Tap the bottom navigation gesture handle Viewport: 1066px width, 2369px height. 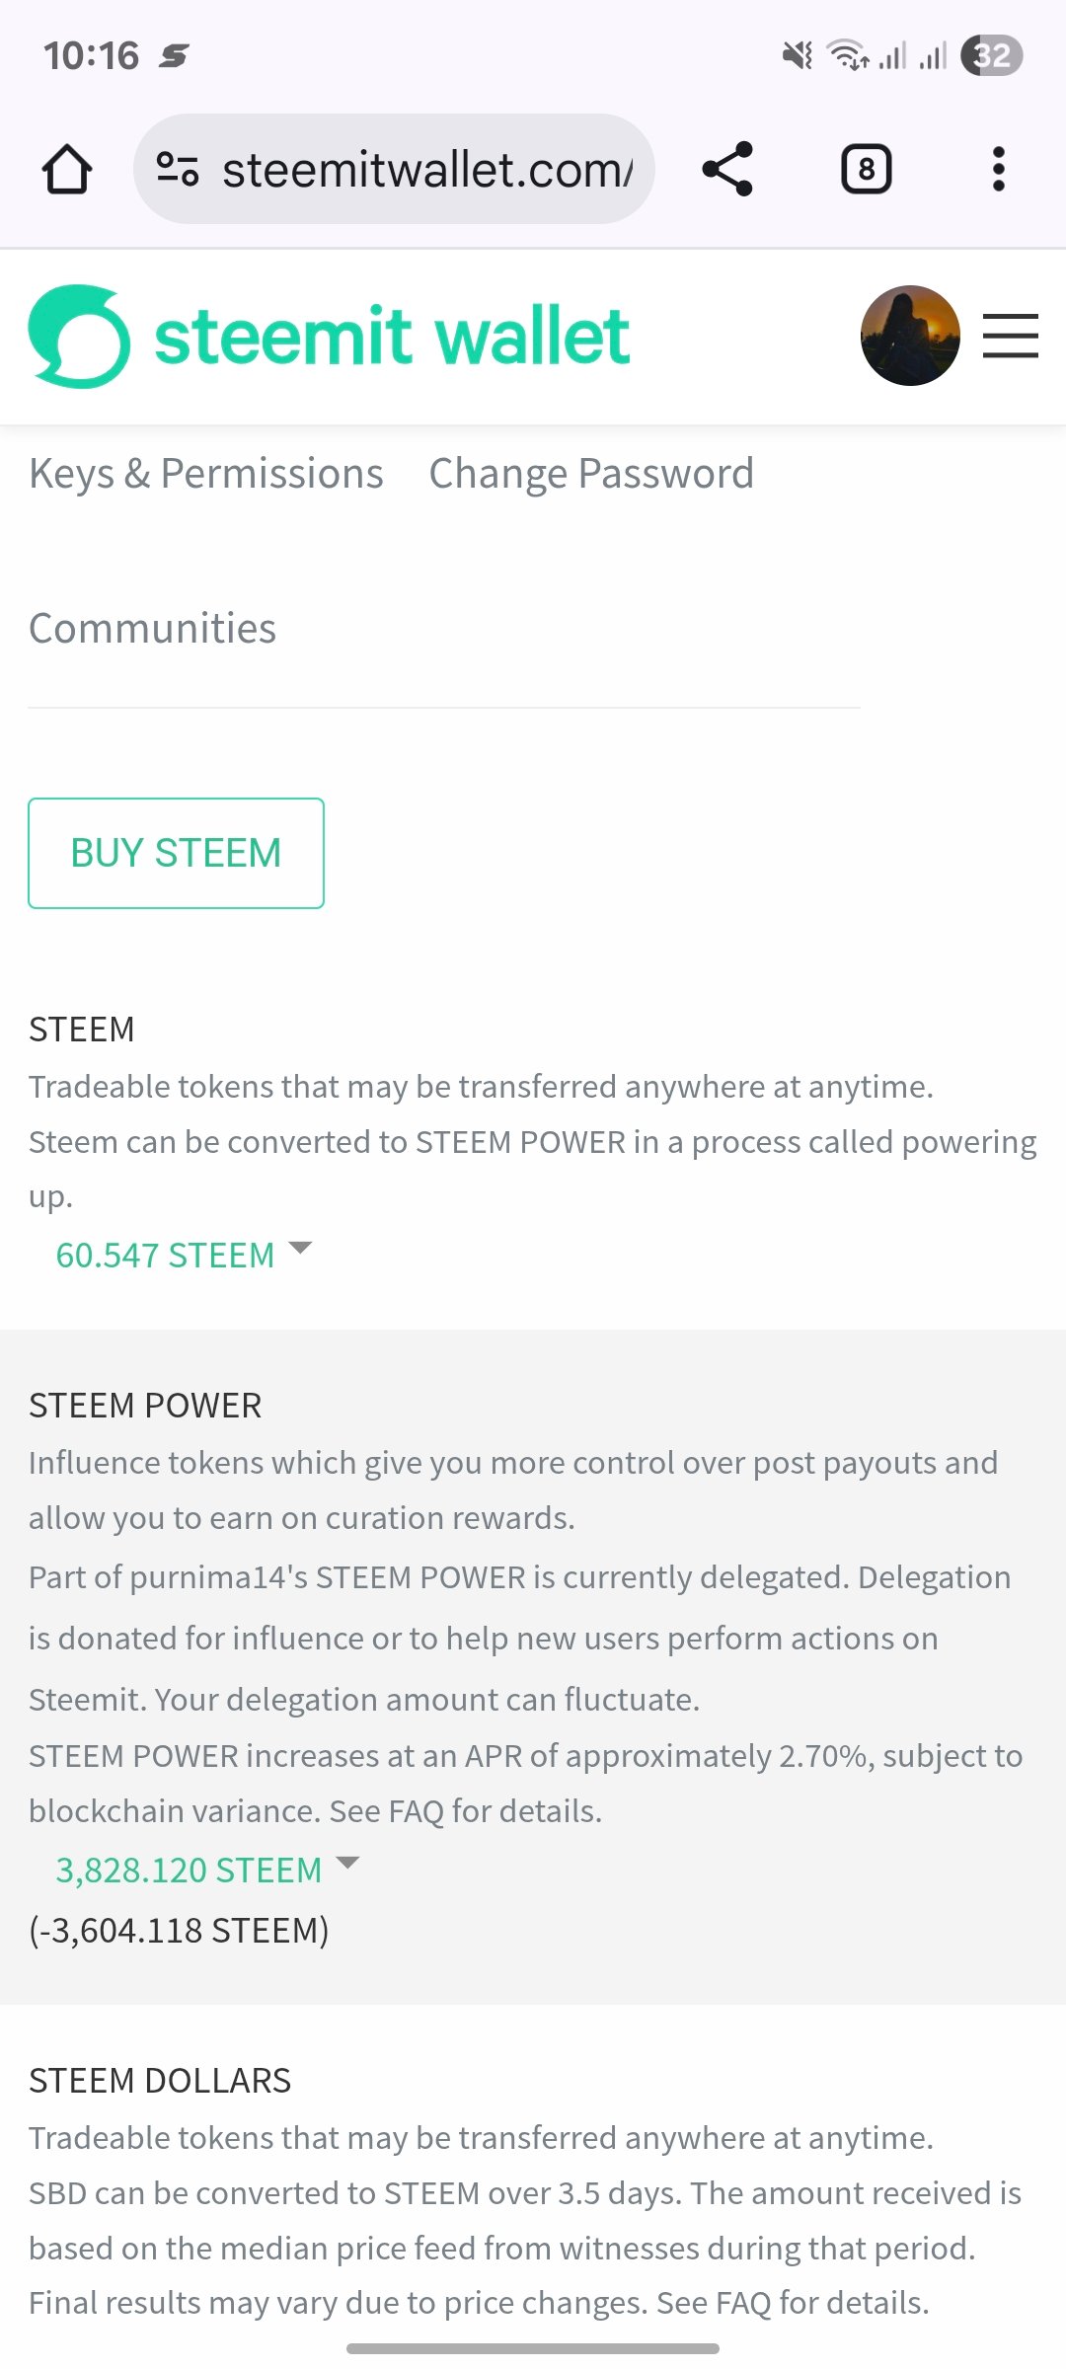click(x=533, y=2348)
